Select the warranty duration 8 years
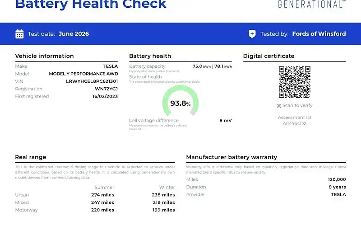The image size is (361, 226). (x=337, y=187)
